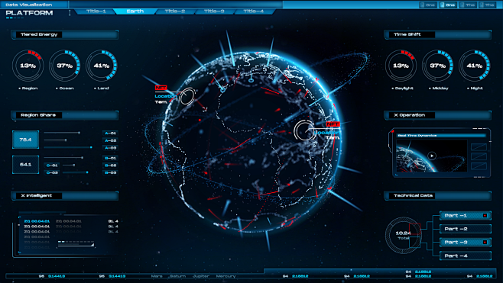Viewport: 503px width, 283px height.
Task: Click the 13% Region gauge
Action: point(28,66)
